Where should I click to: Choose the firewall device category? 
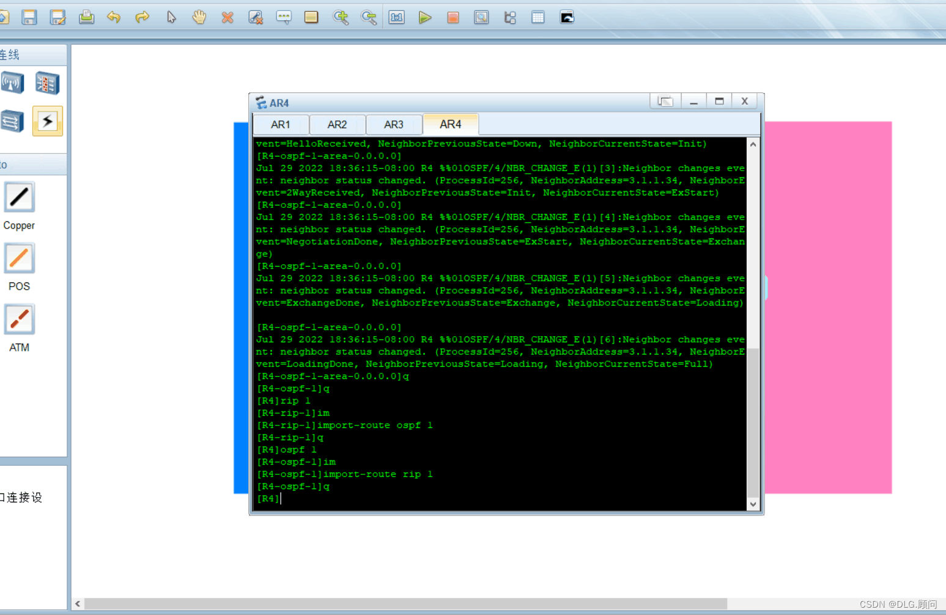pyautogui.click(x=47, y=83)
